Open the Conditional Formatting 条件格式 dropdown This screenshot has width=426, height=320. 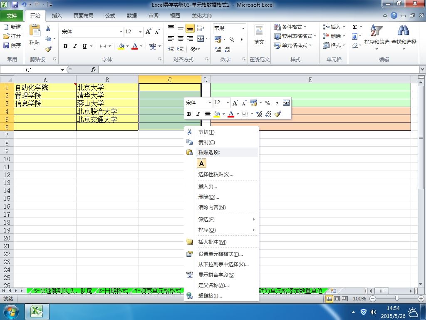pyautogui.click(x=290, y=27)
